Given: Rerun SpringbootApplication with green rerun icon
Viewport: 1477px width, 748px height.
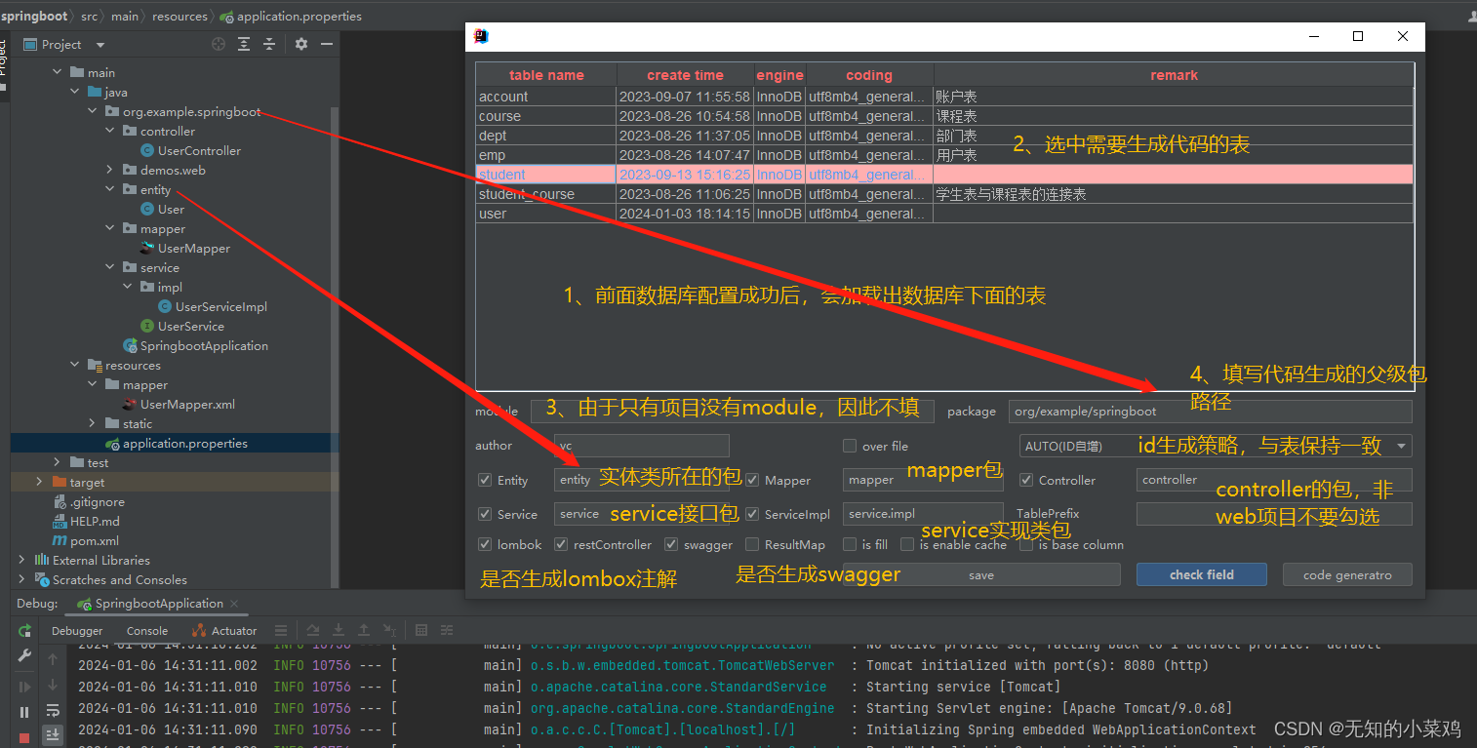Looking at the screenshot, I should (x=24, y=631).
